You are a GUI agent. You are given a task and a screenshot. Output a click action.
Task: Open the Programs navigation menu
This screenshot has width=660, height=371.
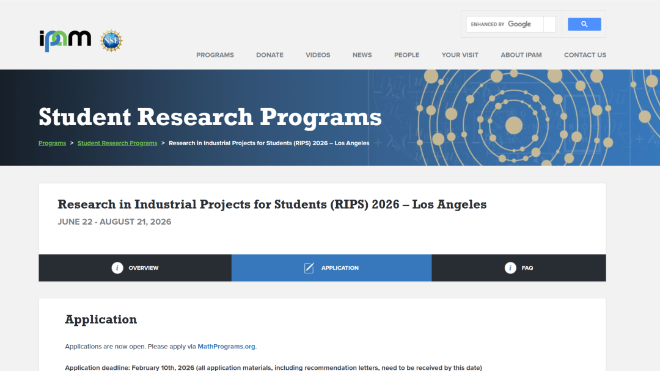(x=215, y=55)
